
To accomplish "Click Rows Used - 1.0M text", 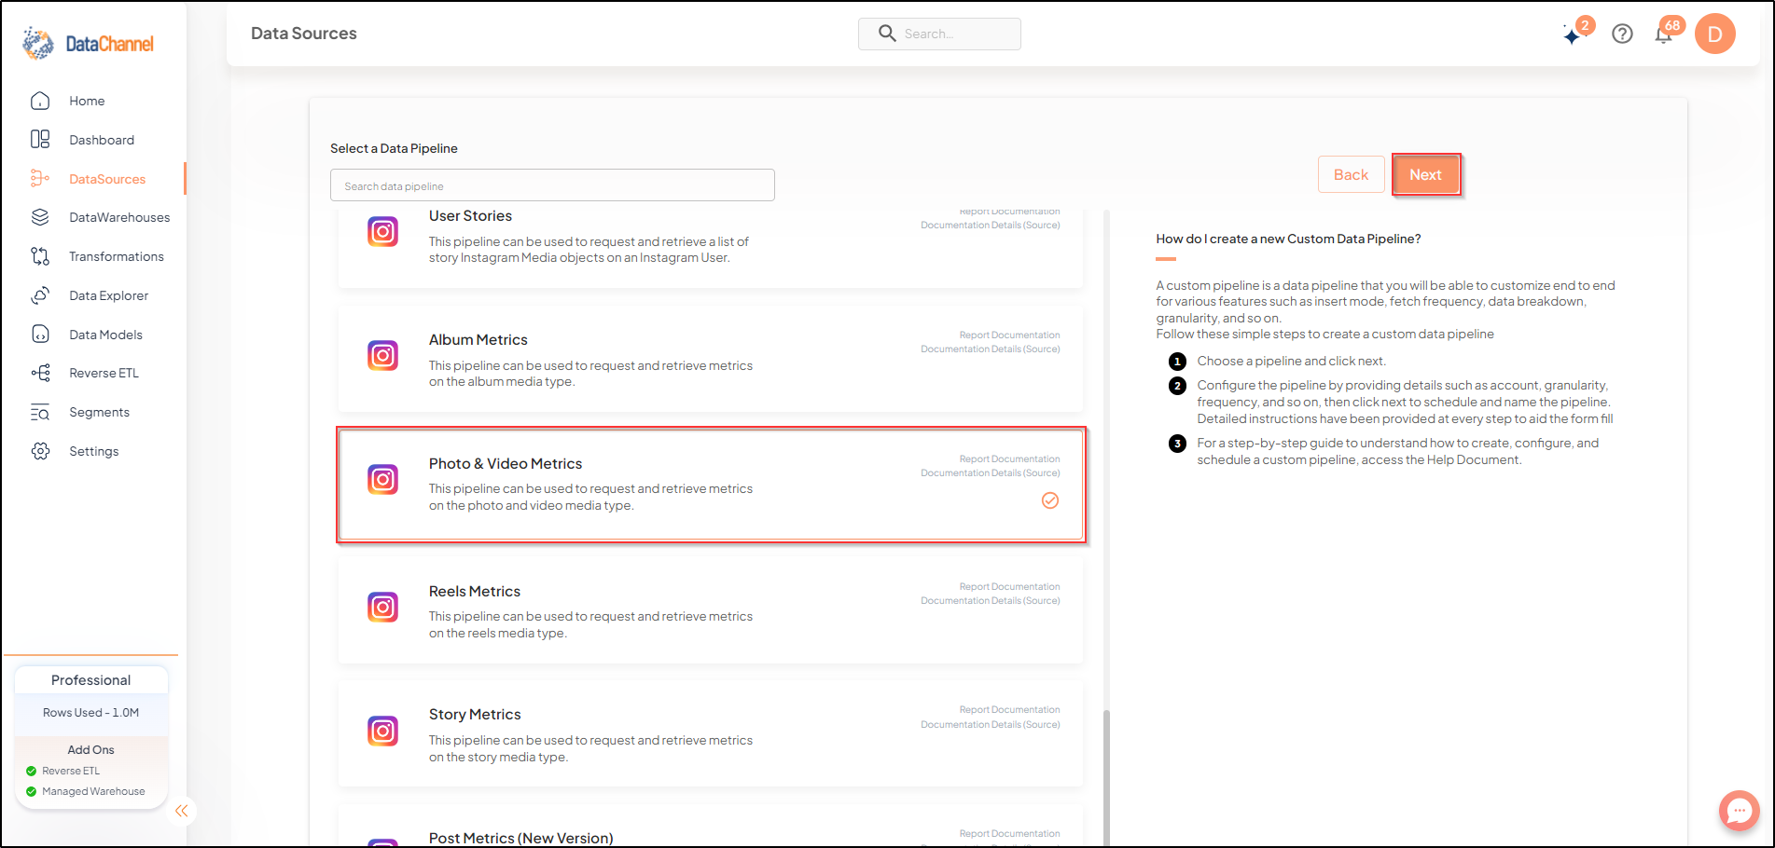I will tap(91, 713).
